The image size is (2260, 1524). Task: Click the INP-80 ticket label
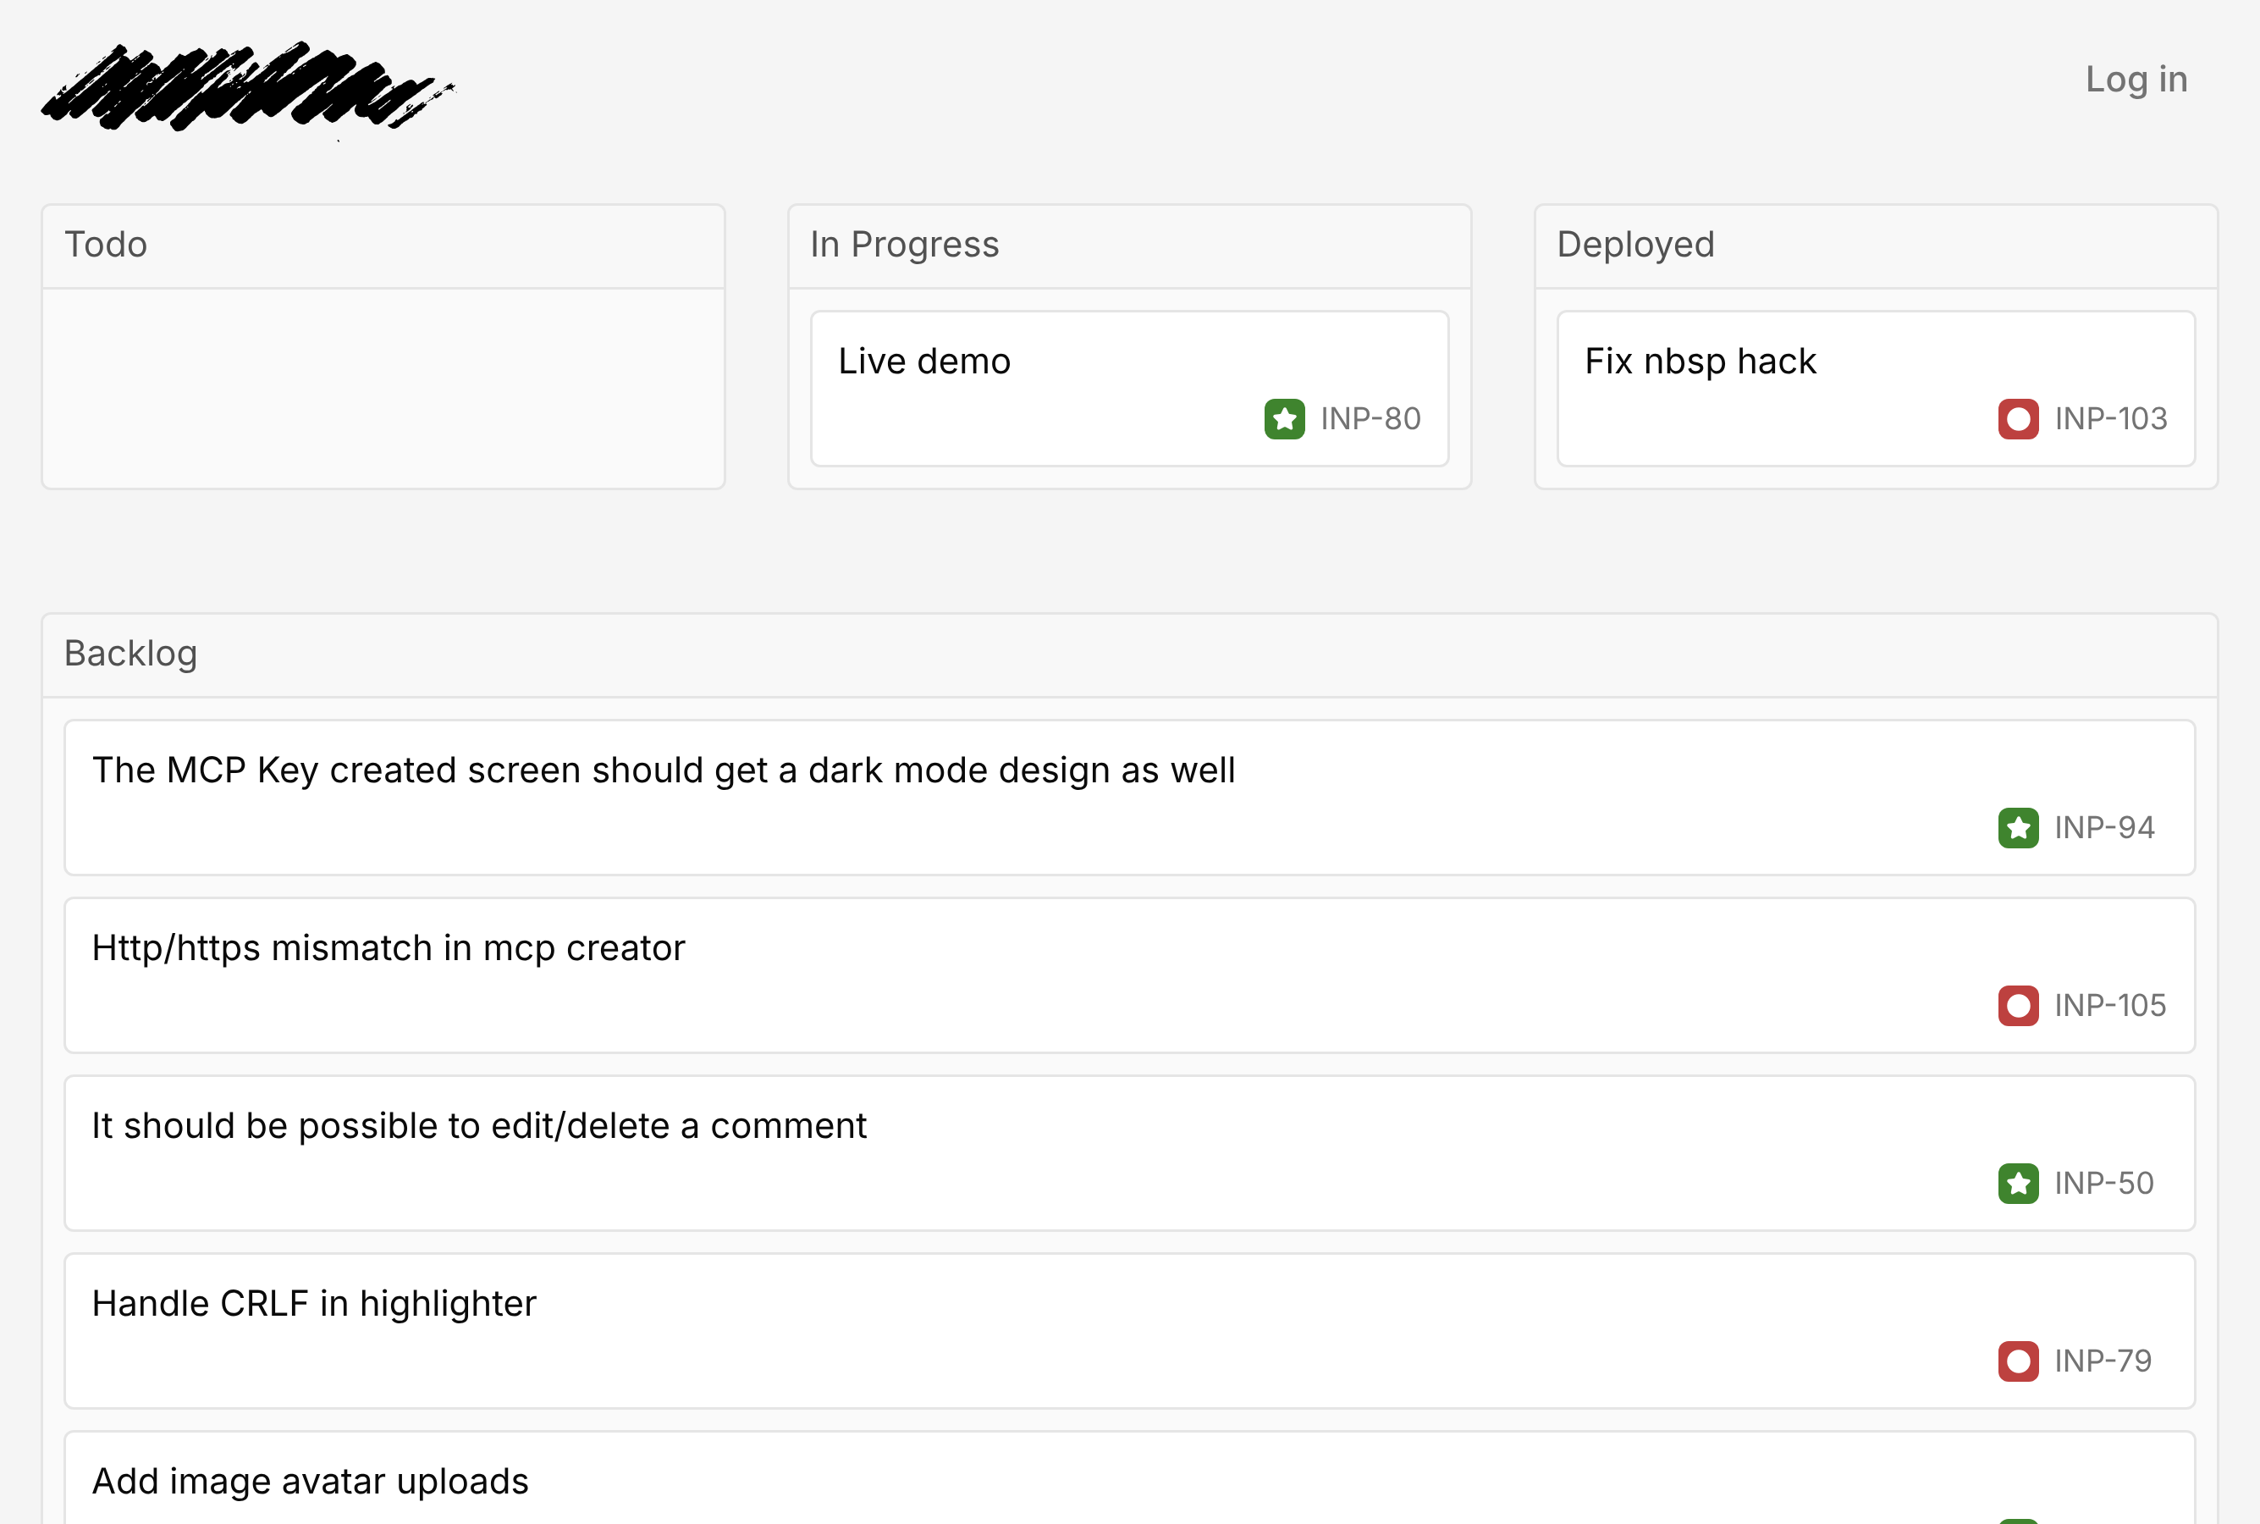1369,418
